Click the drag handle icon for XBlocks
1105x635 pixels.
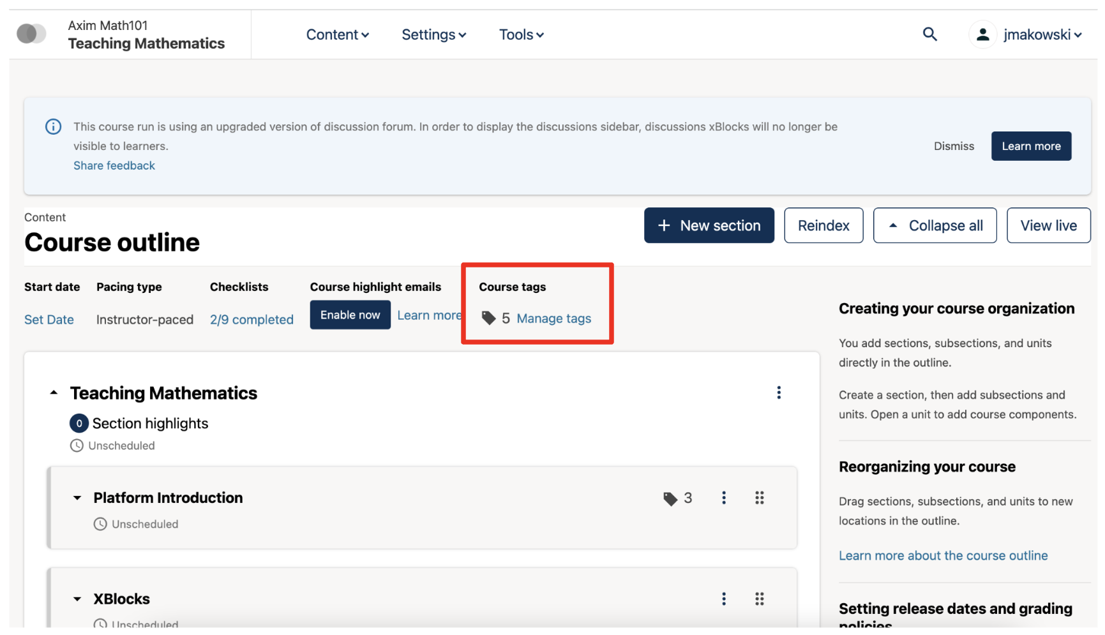click(759, 599)
